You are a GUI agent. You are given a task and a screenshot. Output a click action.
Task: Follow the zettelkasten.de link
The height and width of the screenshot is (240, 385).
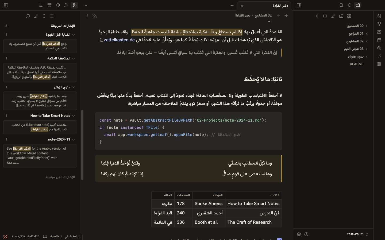tap(119, 40)
